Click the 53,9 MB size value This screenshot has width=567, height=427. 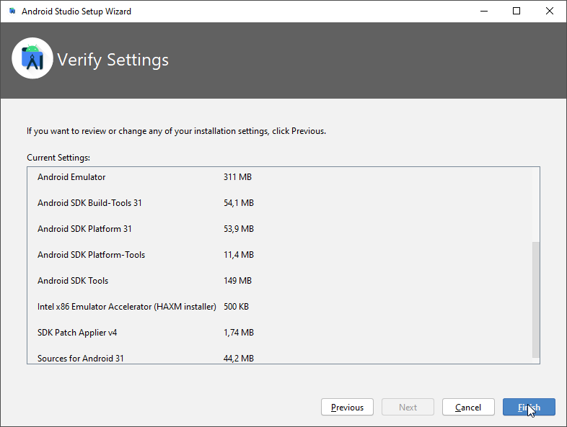(x=239, y=229)
